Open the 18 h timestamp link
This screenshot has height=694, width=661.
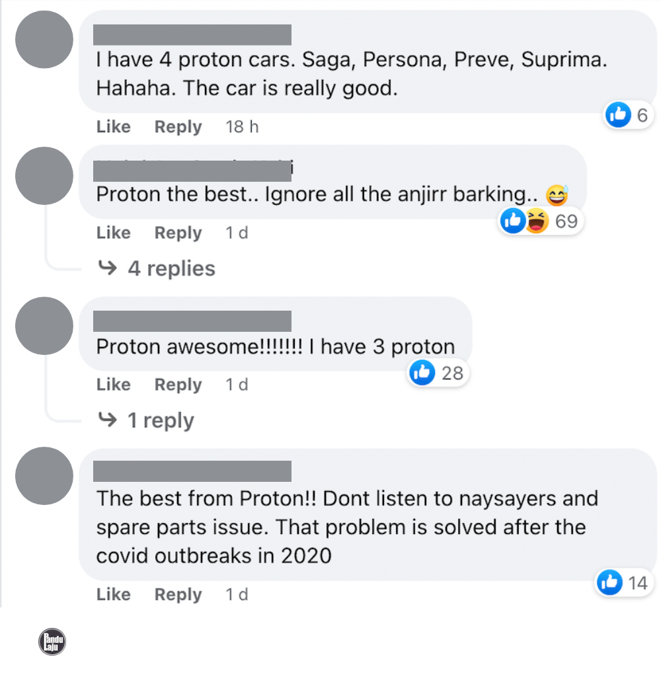(x=242, y=127)
